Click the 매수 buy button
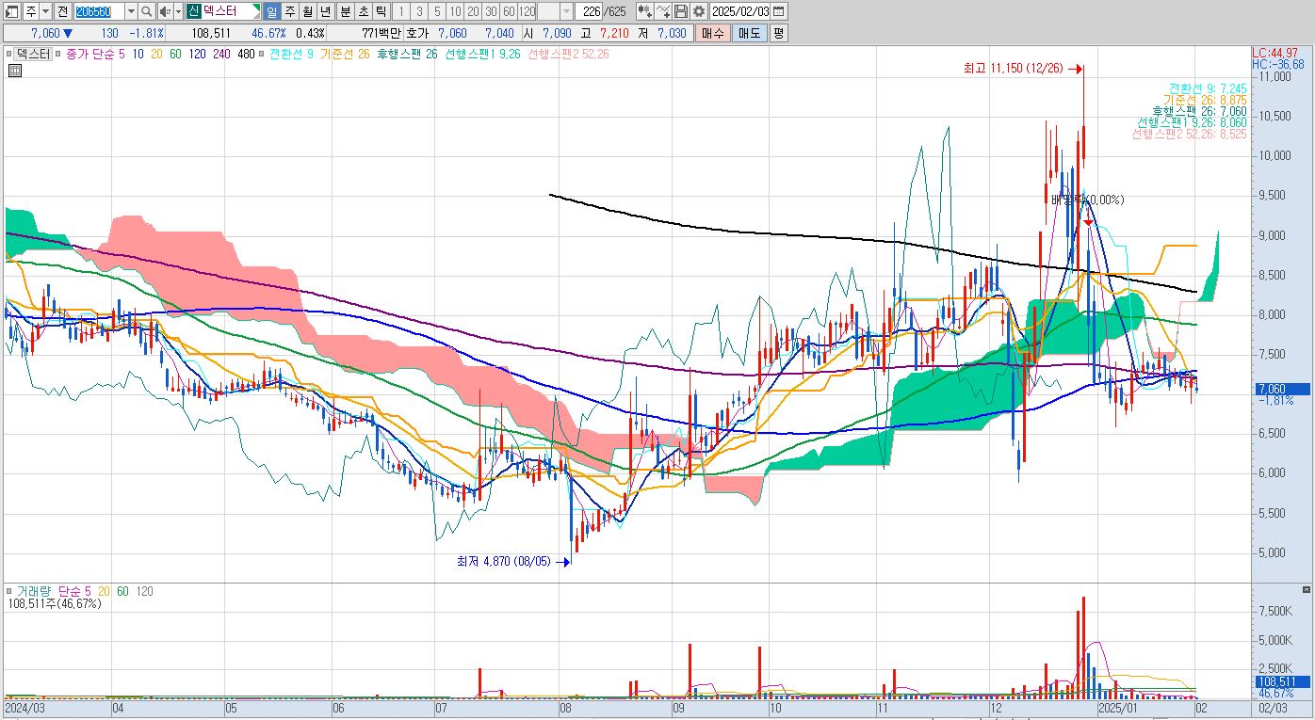Image resolution: width=1315 pixels, height=720 pixels. click(712, 33)
